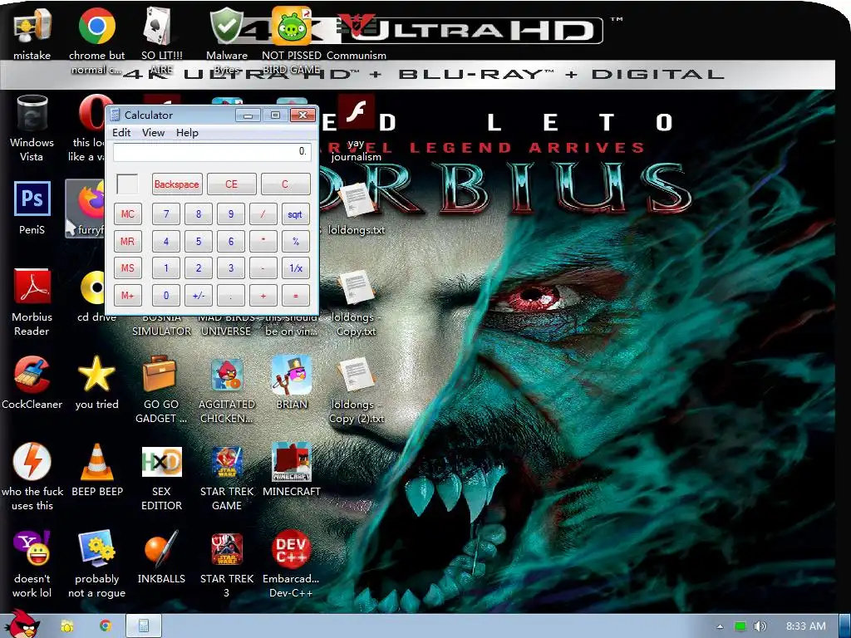Screen dimensions: 851x638
Task: Open the GO GO GADGET briefcase icon
Action: (x=161, y=390)
